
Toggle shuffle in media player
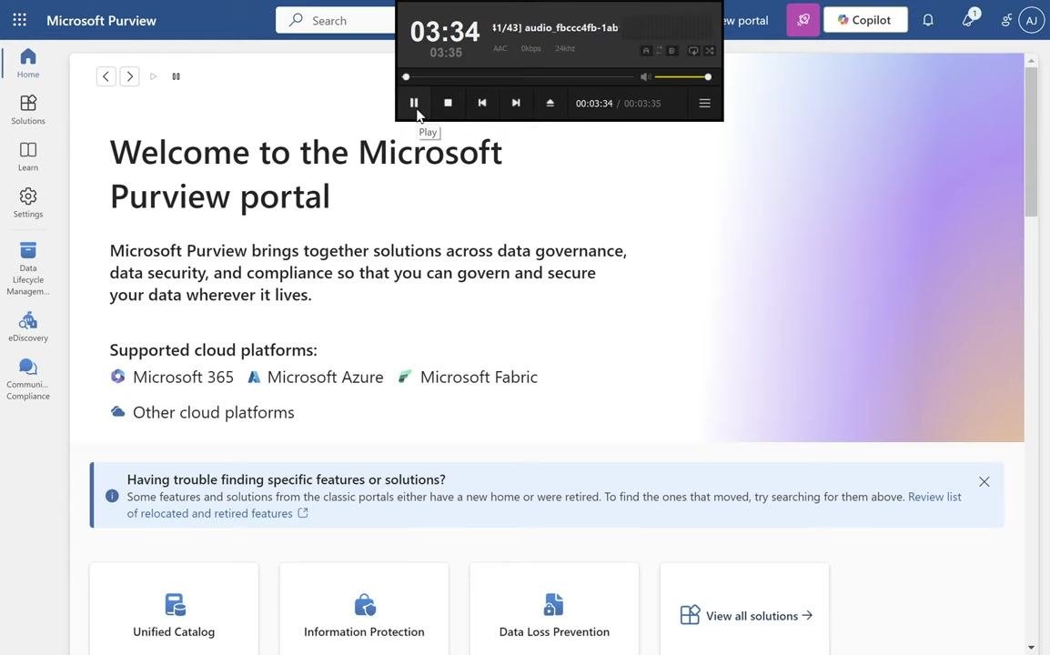(709, 51)
